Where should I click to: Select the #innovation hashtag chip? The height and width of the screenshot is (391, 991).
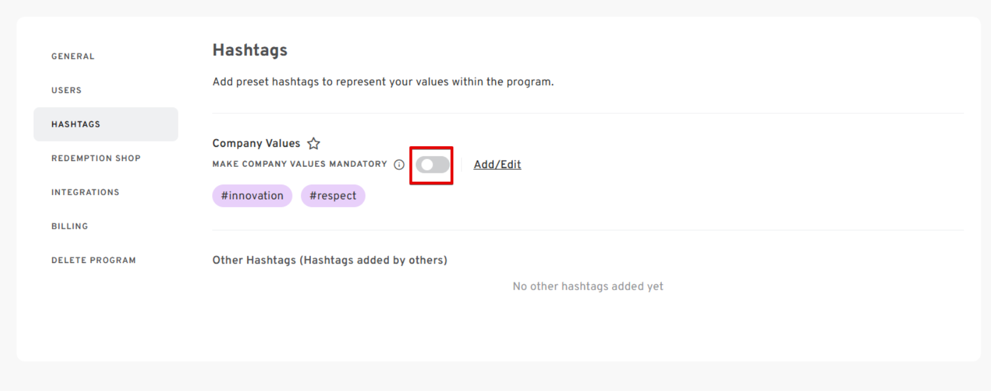pyautogui.click(x=252, y=196)
